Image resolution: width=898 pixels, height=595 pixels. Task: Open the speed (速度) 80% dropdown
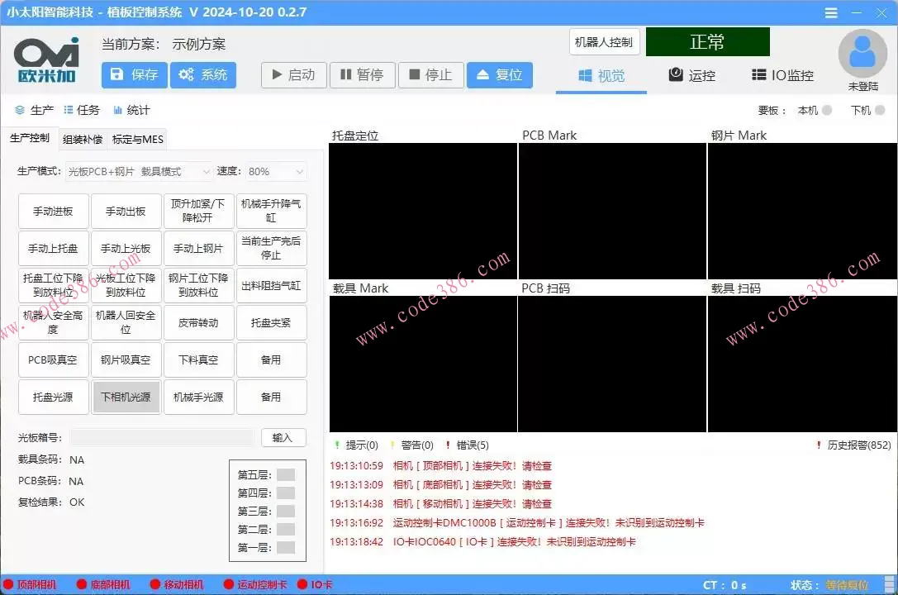pos(274,171)
